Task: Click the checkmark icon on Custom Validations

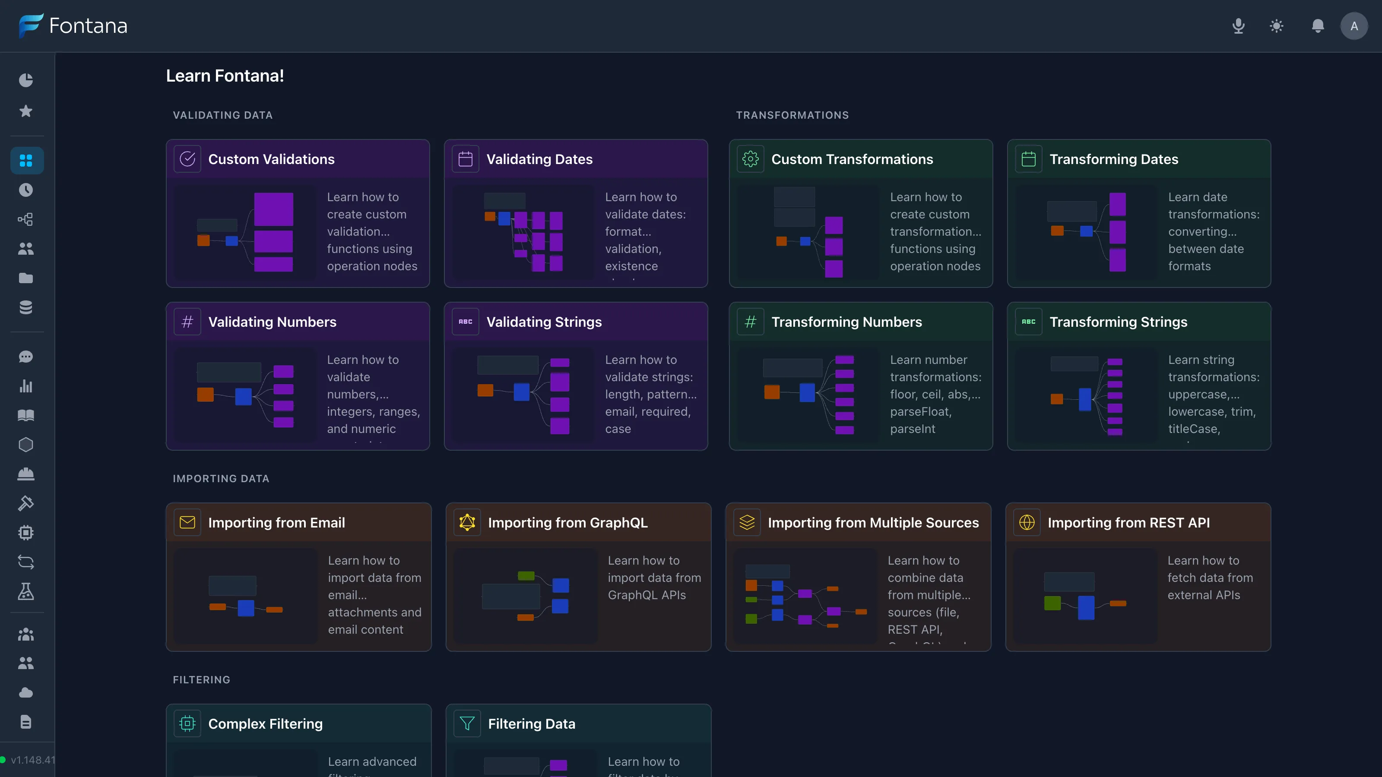Action: coord(187,159)
